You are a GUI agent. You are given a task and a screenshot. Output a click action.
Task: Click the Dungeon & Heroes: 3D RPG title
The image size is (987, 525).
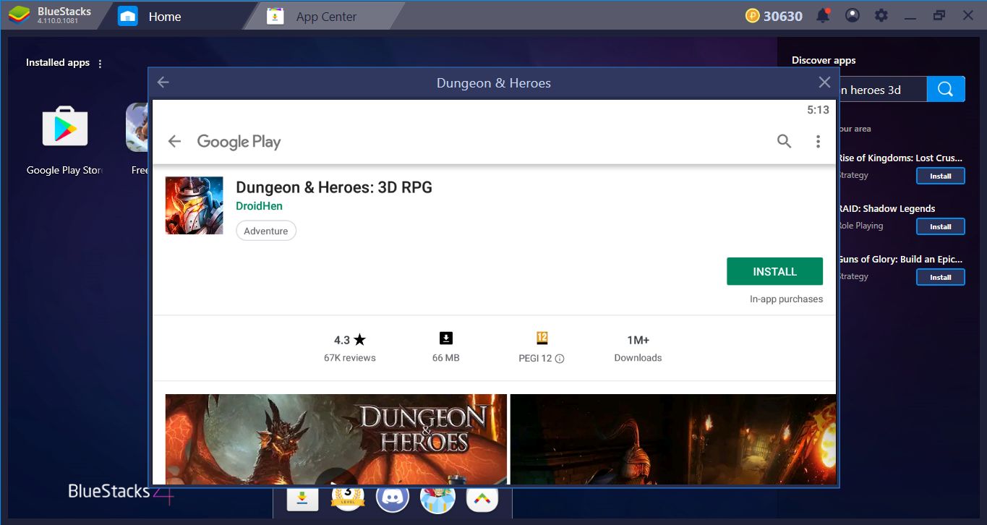coord(334,187)
